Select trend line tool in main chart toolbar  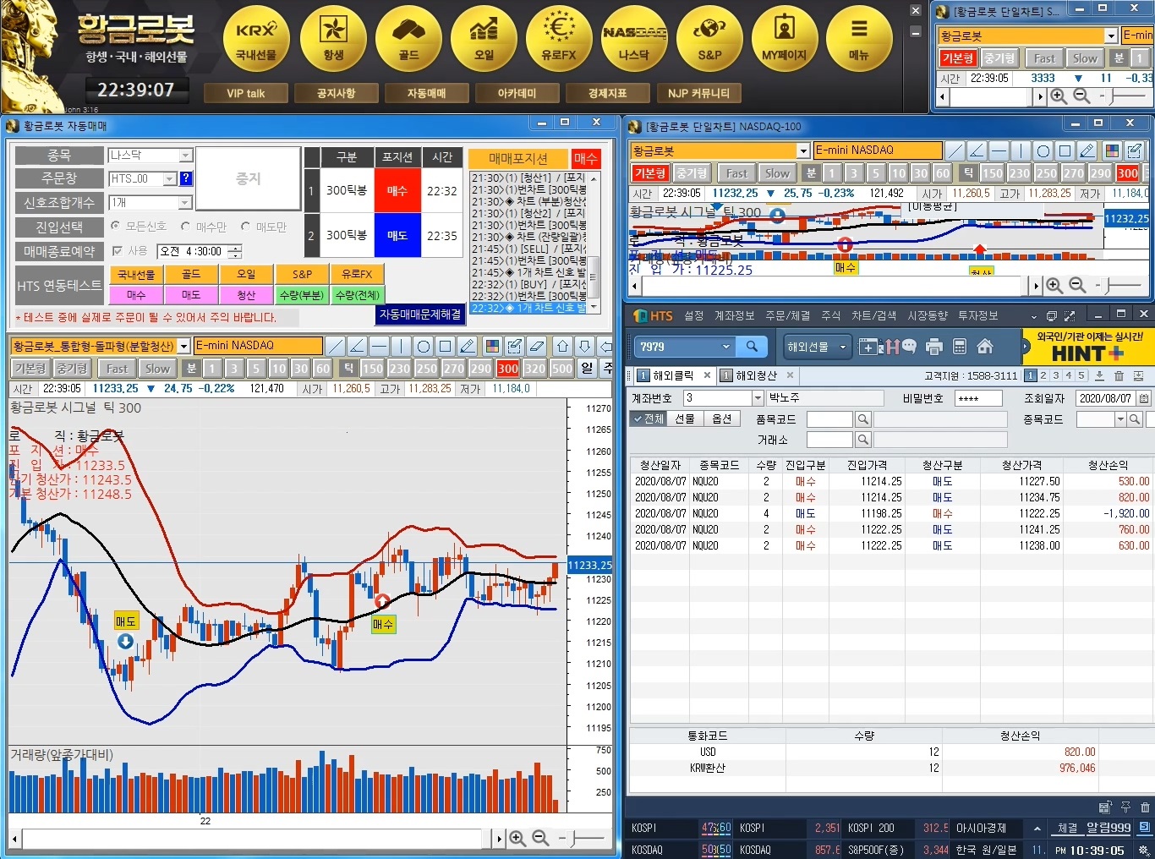coord(336,346)
